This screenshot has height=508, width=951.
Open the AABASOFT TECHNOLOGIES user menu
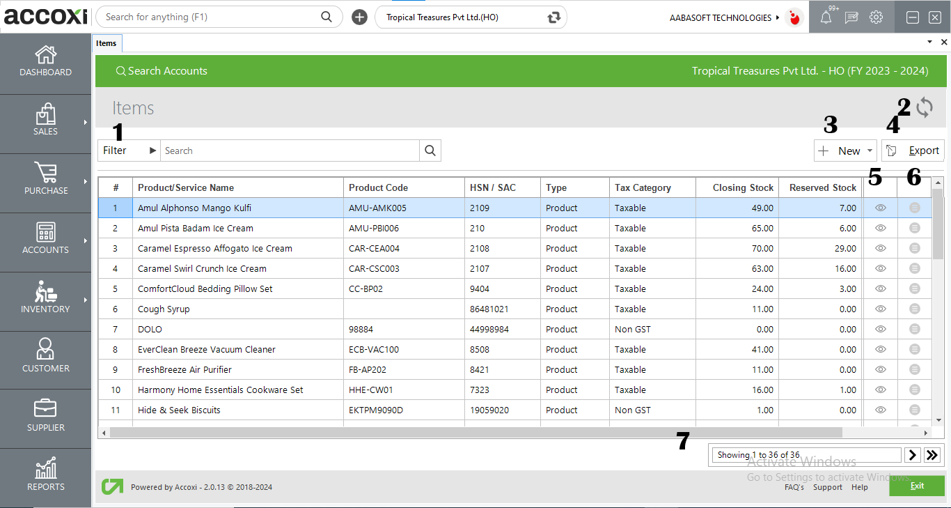(724, 17)
